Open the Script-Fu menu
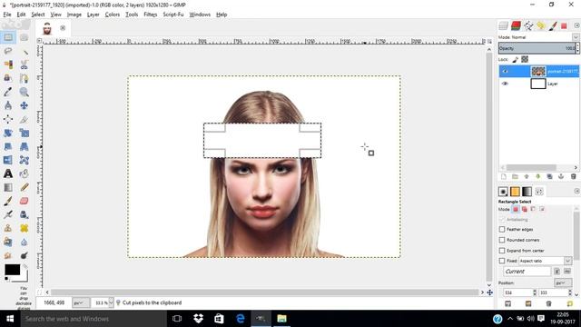581x327 pixels. tap(173, 15)
